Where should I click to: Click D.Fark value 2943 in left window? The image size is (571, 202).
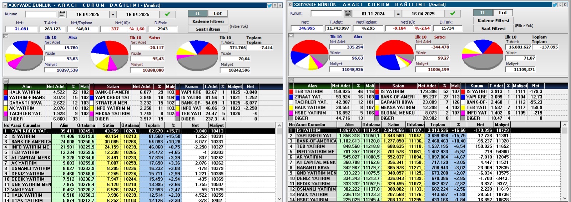[x=162, y=29]
